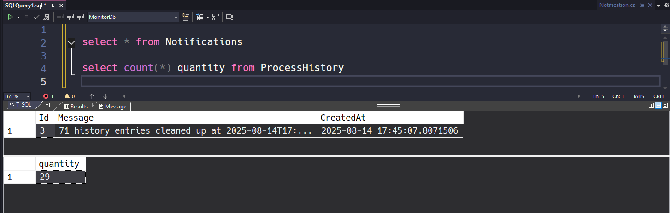Click the red error count indicator
Screen dimensions: 670x213
pyautogui.click(x=48, y=96)
